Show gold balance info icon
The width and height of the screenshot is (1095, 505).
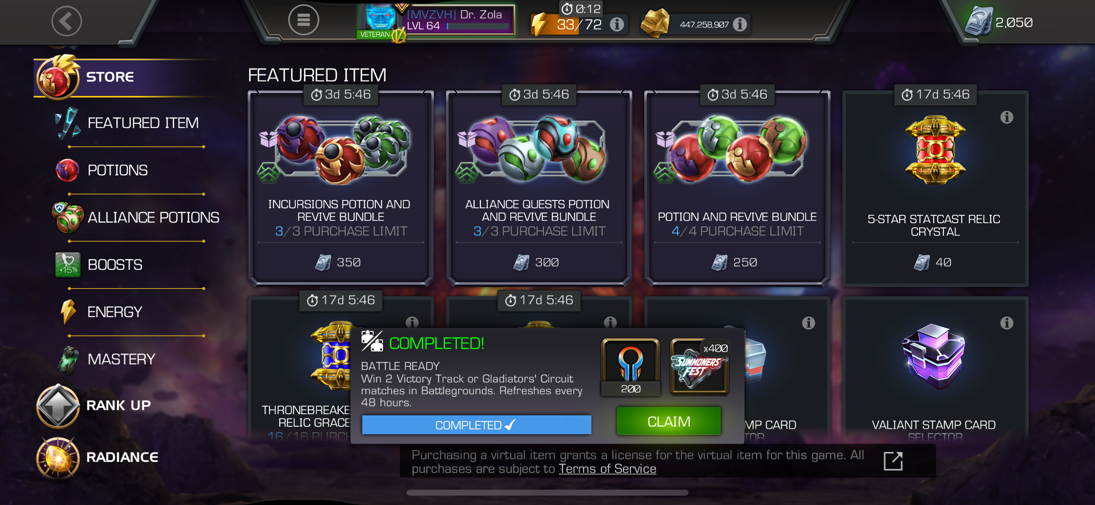(x=740, y=25)
